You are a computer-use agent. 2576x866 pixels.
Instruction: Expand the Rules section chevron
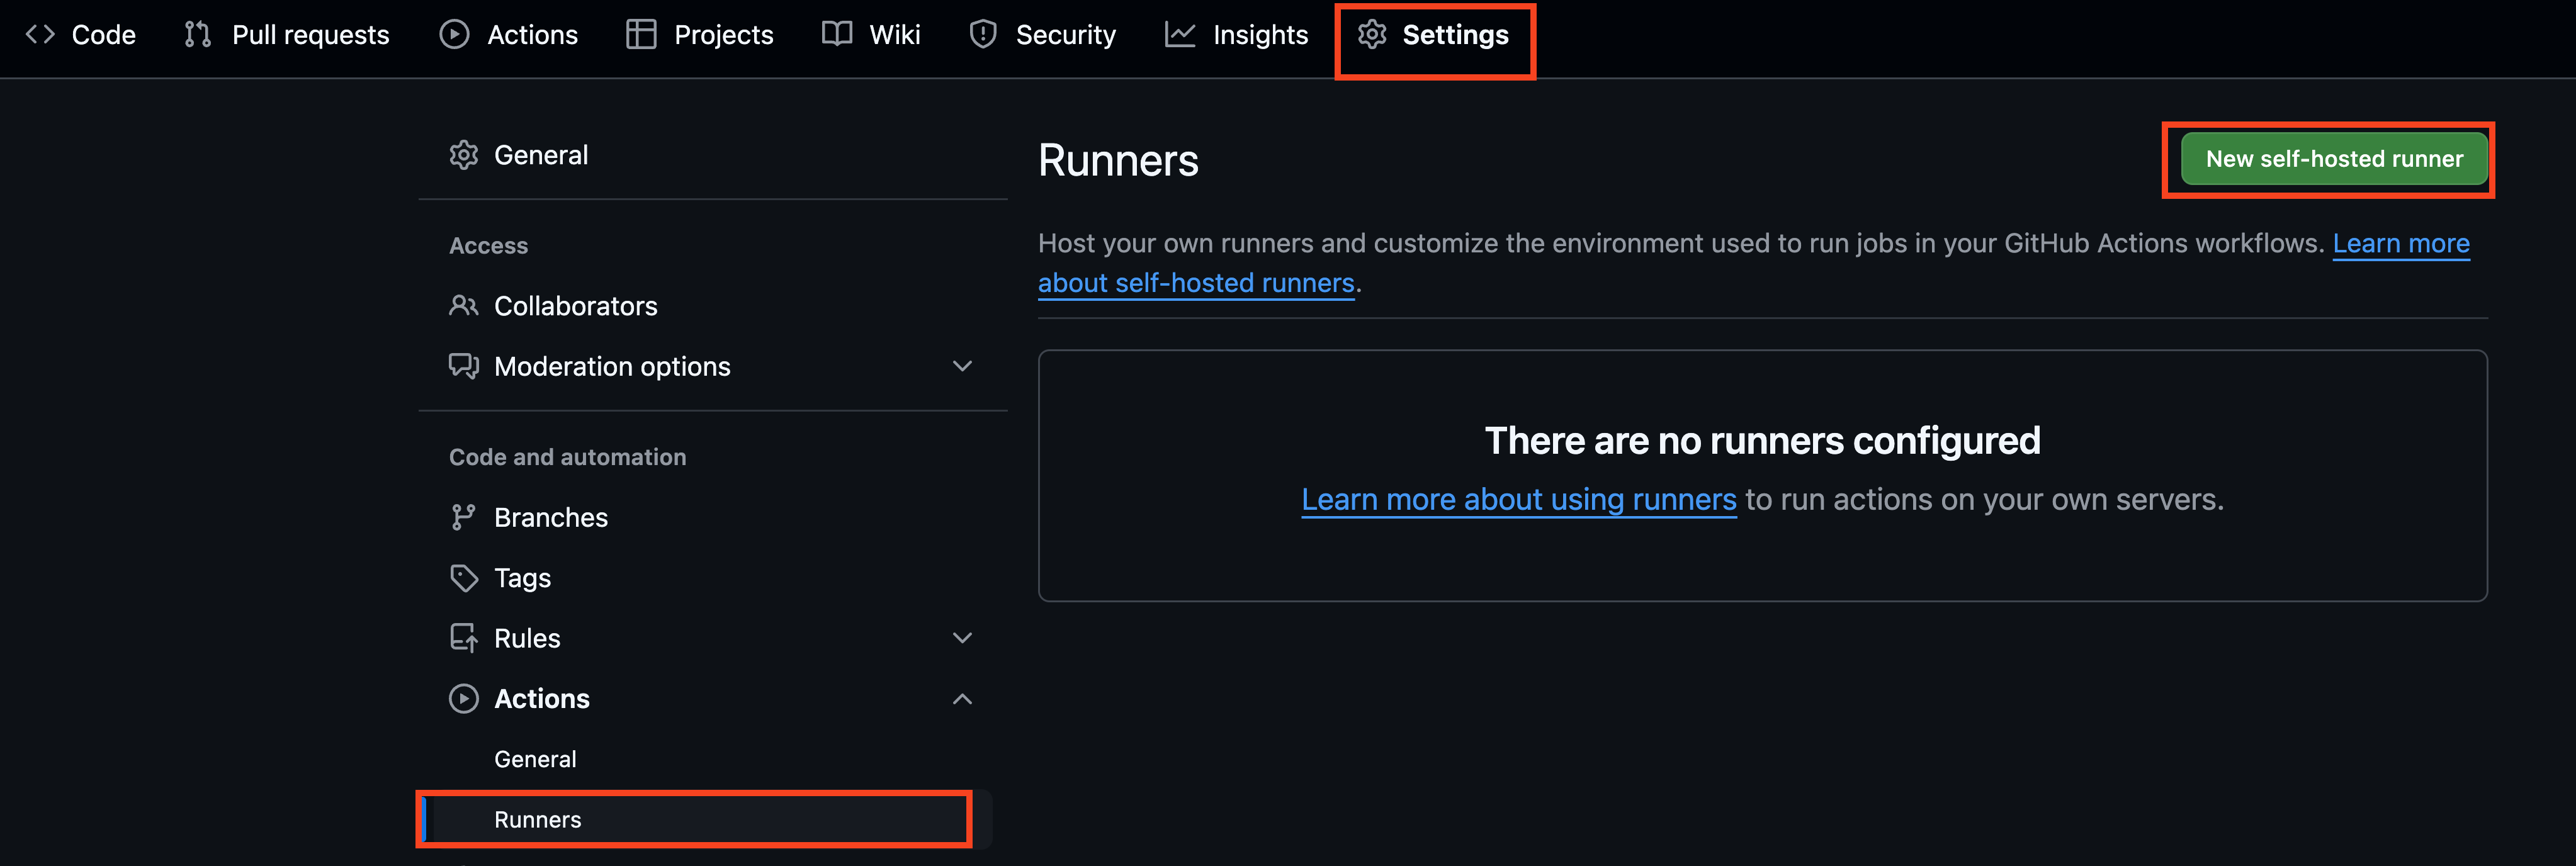coord(962,638)
